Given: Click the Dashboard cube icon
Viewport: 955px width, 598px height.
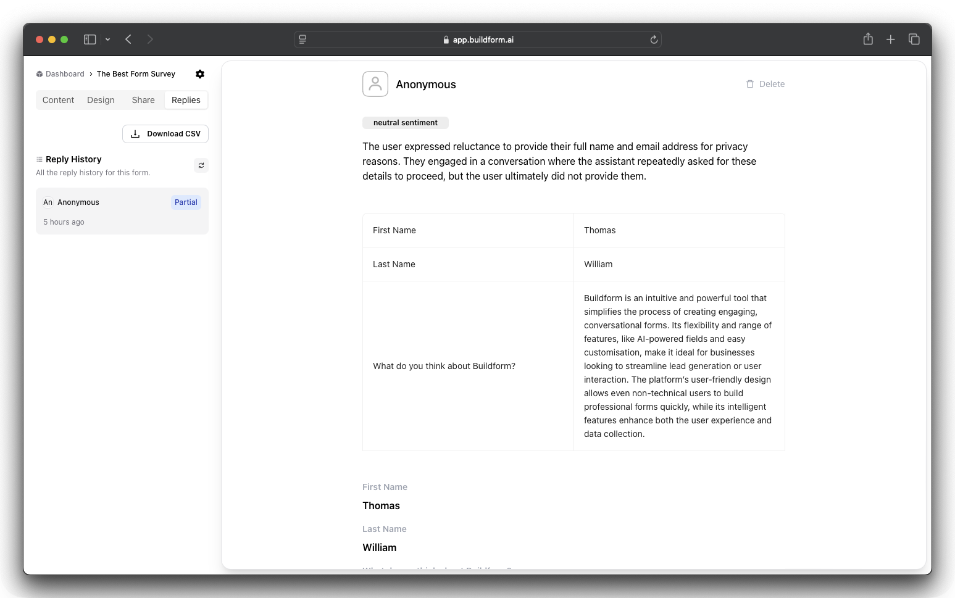Looking at the screenshot, I should pos(40,74).
